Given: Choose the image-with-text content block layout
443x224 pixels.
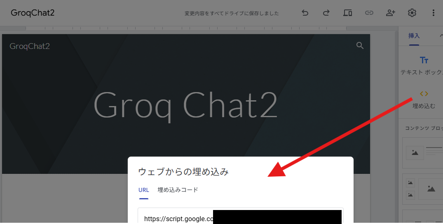Looking at the screenshot, I should point(423,153).
